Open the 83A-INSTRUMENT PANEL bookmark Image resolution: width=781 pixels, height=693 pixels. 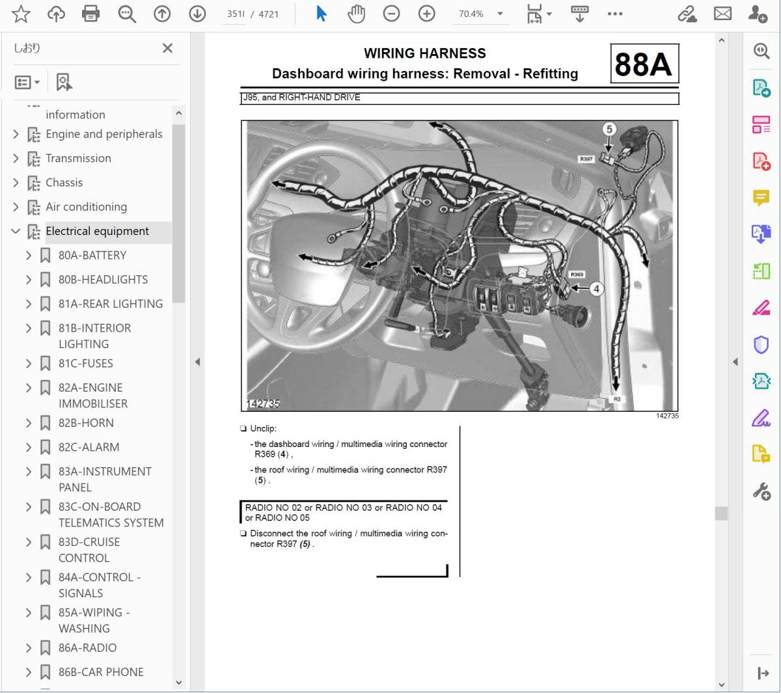105,479
